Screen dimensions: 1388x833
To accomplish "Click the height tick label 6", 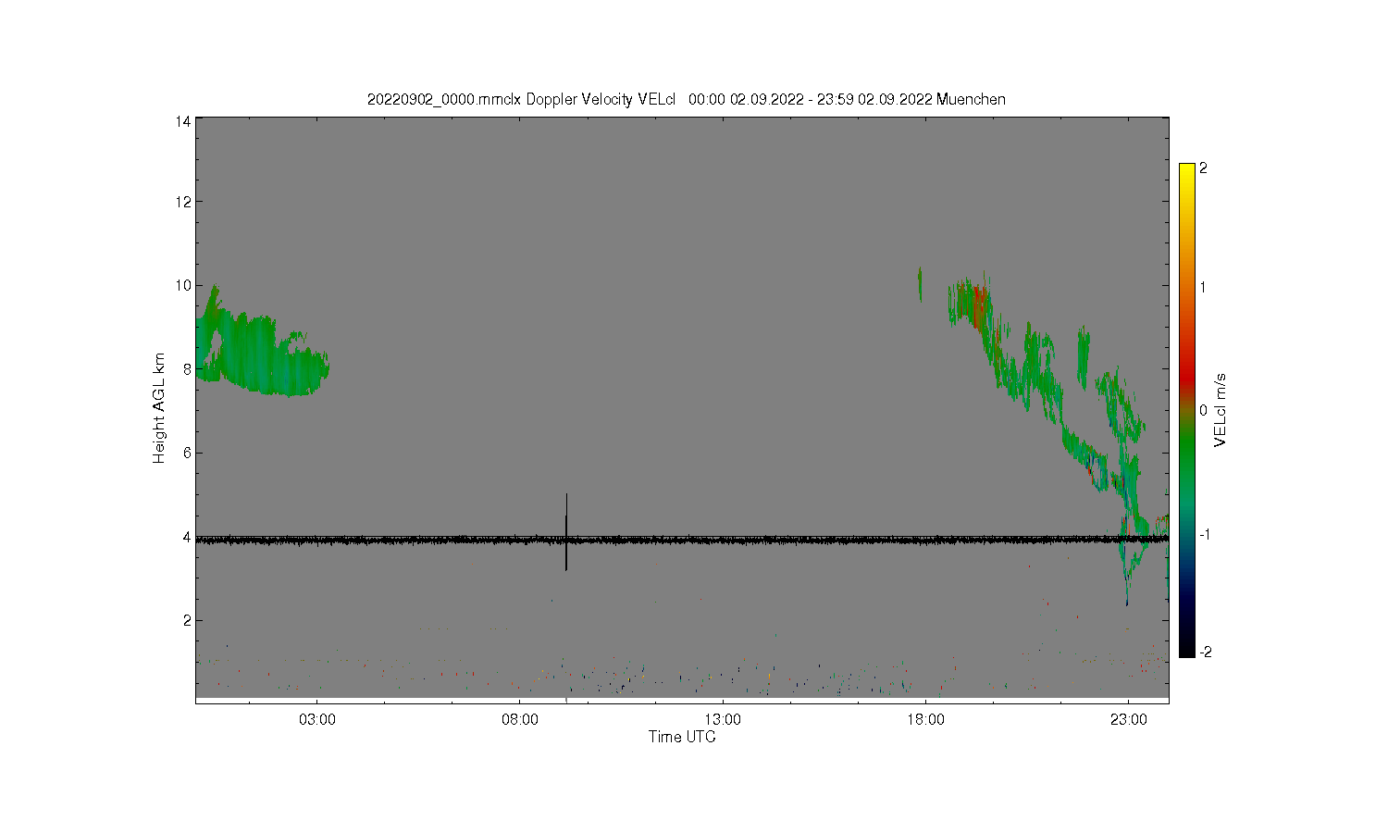I will [x=187, y=453].
